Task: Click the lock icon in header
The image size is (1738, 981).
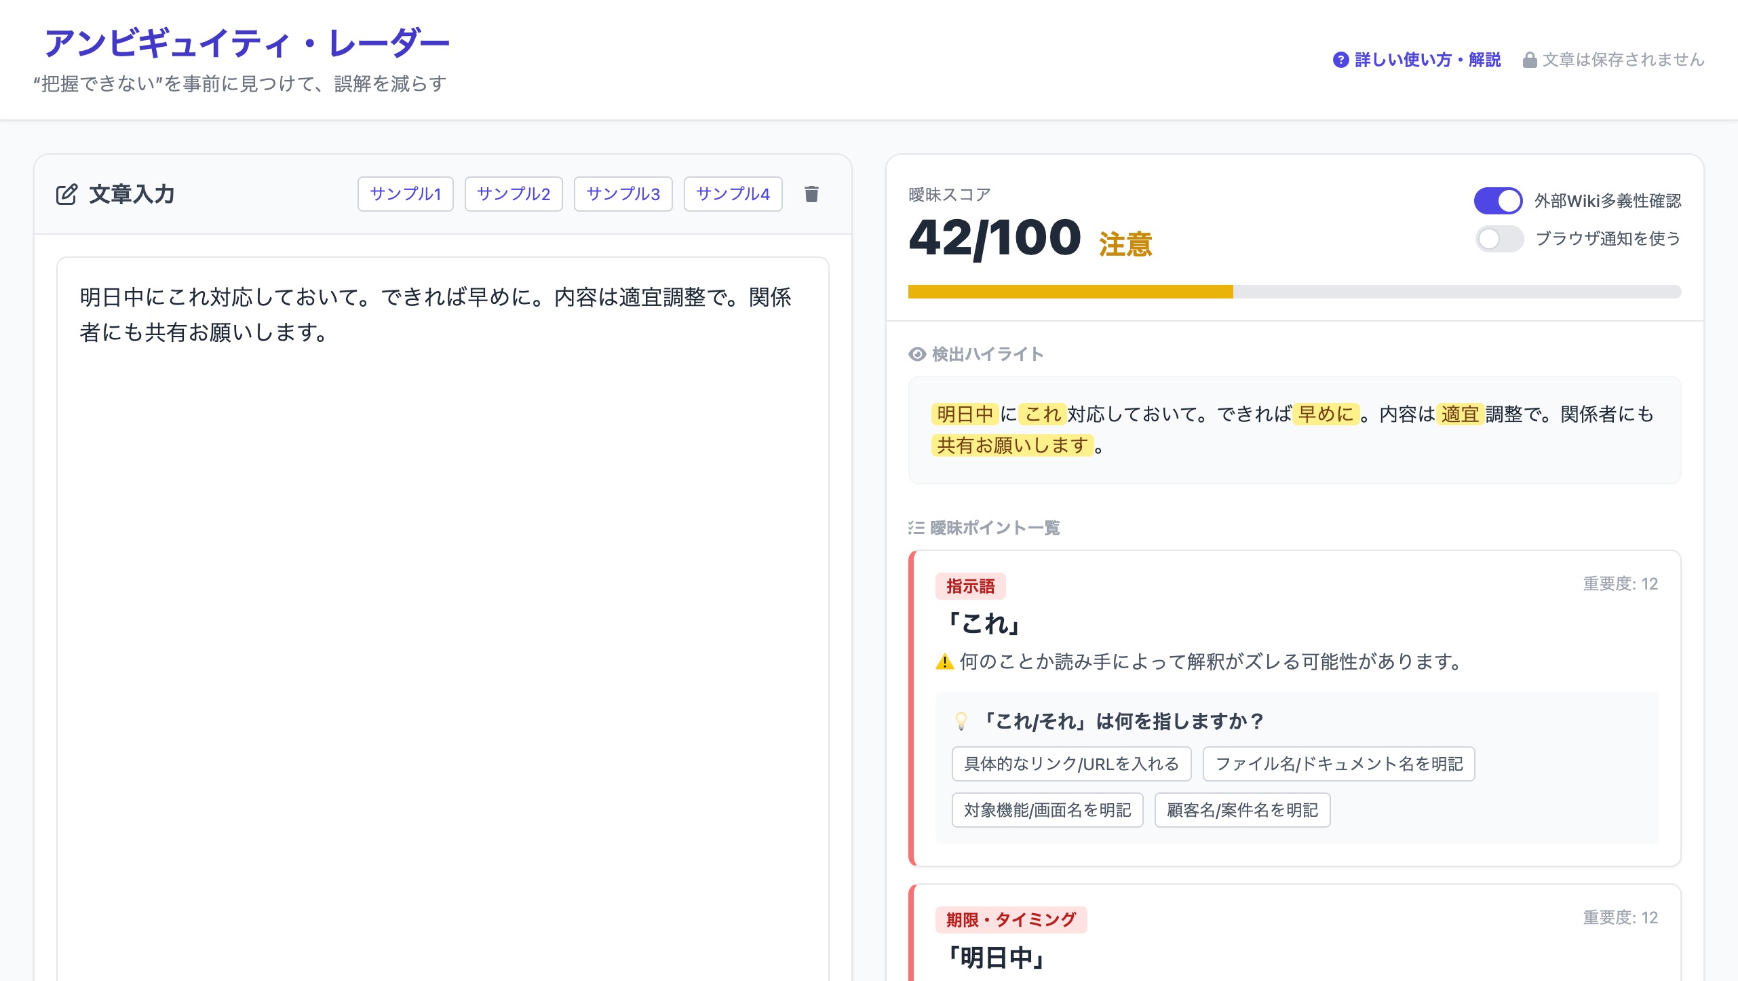Action: [1529, 60]
